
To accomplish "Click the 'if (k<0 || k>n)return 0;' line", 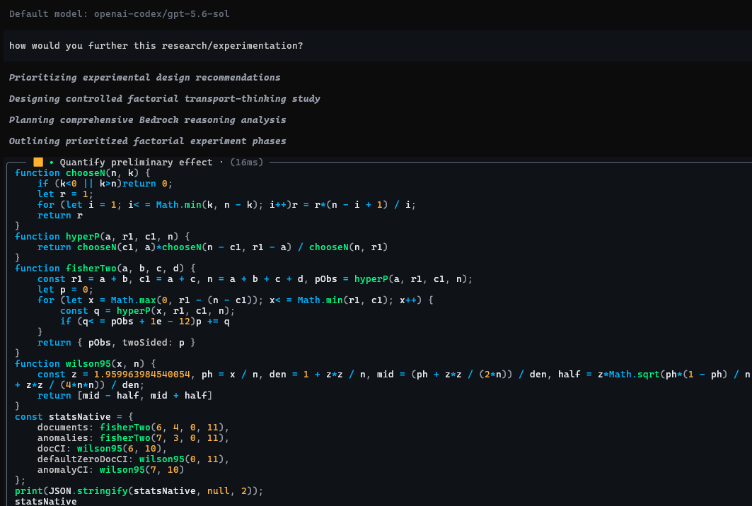I will [x=105, y=184].
